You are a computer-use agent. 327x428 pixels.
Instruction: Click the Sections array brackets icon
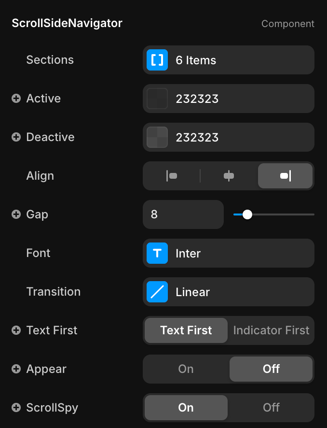pyautogui.click(x=157, y=60)
